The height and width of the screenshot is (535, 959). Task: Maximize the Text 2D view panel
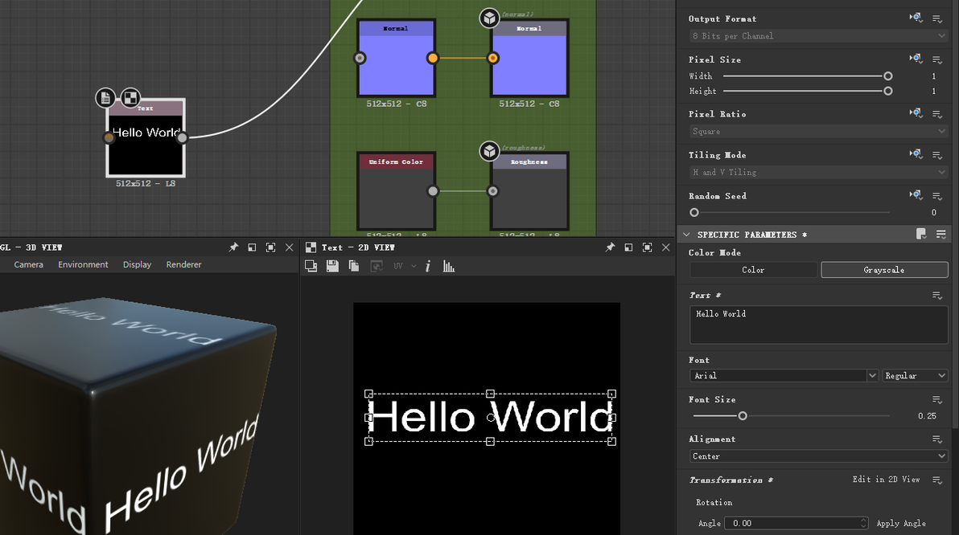coord(647,247)
